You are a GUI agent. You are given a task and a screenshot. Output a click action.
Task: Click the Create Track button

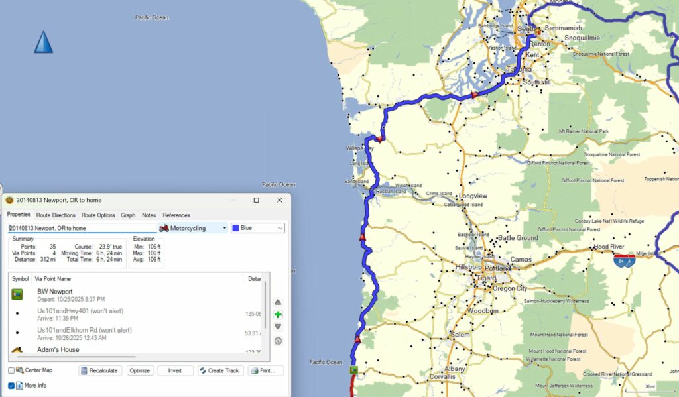click(x=220, y=370)
